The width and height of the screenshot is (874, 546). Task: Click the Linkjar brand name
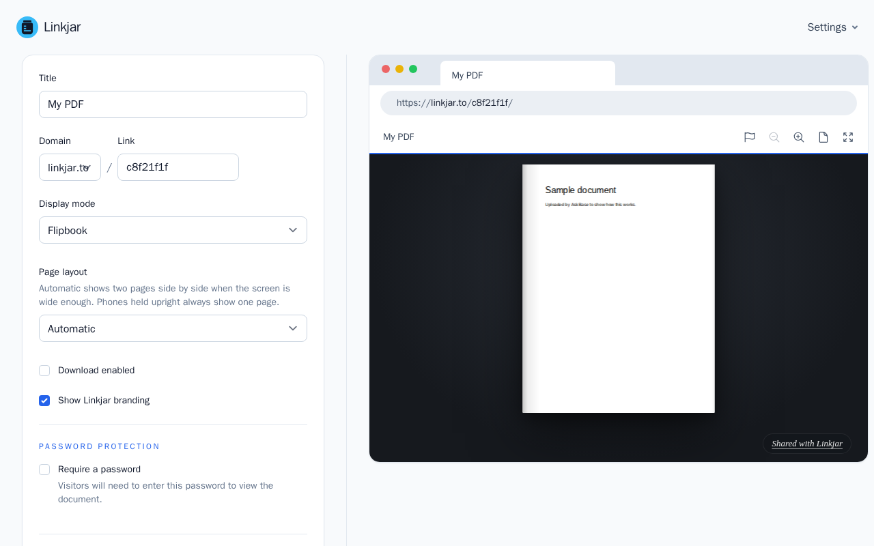pos(62,27)
